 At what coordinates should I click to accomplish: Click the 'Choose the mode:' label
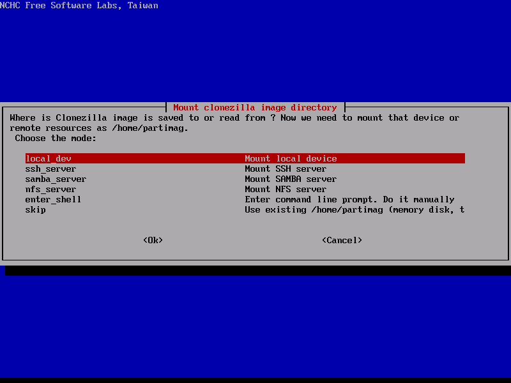click(x=56, y=138)
